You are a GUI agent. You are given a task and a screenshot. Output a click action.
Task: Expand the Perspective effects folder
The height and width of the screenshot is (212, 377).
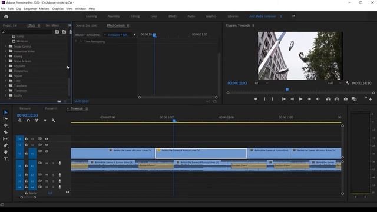(5, 71)
